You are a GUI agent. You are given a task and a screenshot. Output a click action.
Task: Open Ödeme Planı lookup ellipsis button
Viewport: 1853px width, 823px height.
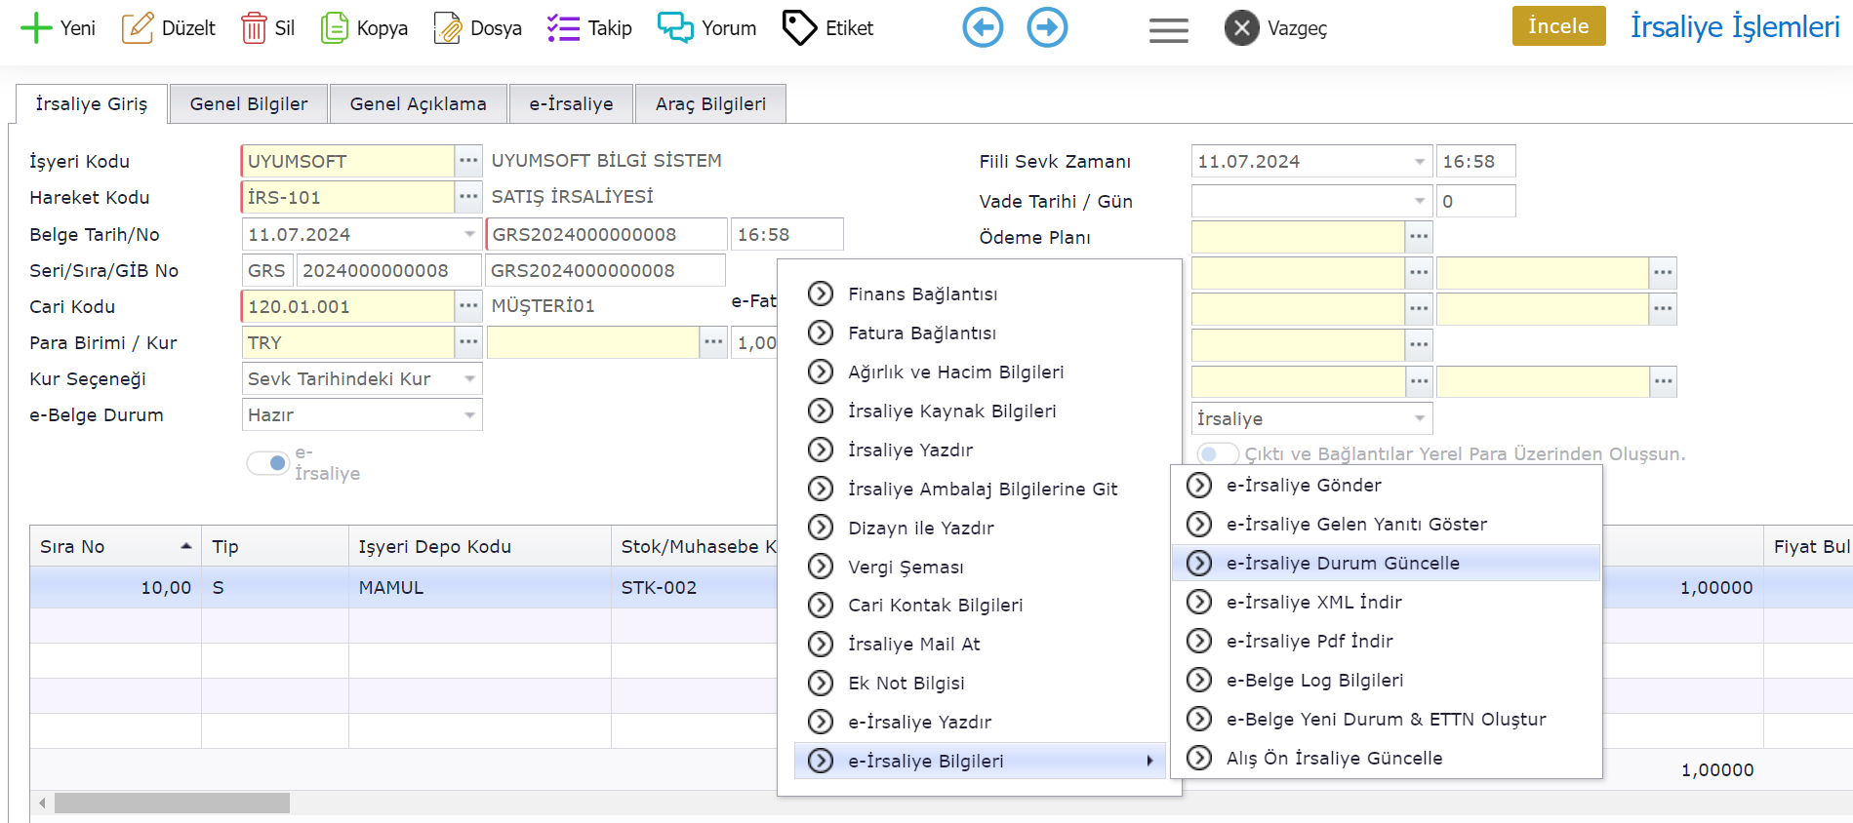coord(1419,237)
